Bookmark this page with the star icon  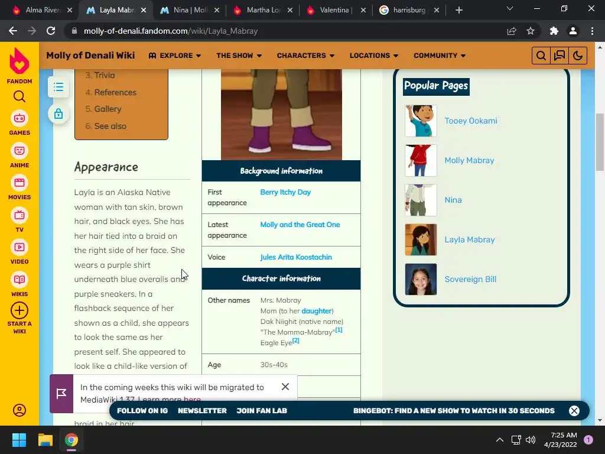coord(531,31)
